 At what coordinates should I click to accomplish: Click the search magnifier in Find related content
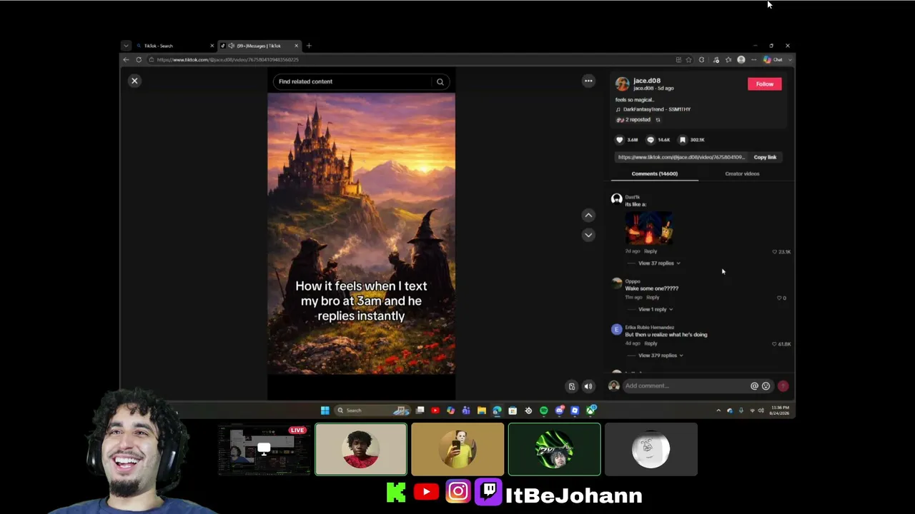440,81
